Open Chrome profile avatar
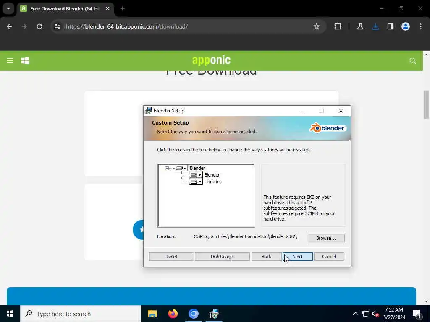Image resolution: width=430 pixels, height=322 pixels. pos(406,26)
